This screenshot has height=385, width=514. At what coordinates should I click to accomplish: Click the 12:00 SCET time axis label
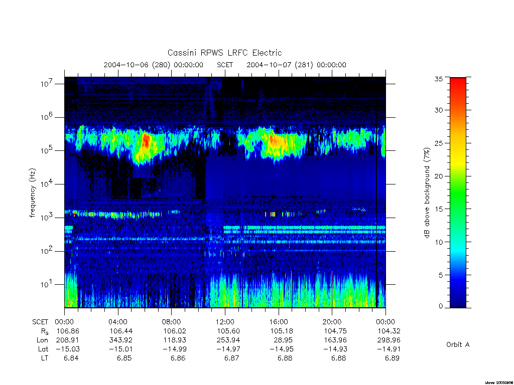point(225,322)
